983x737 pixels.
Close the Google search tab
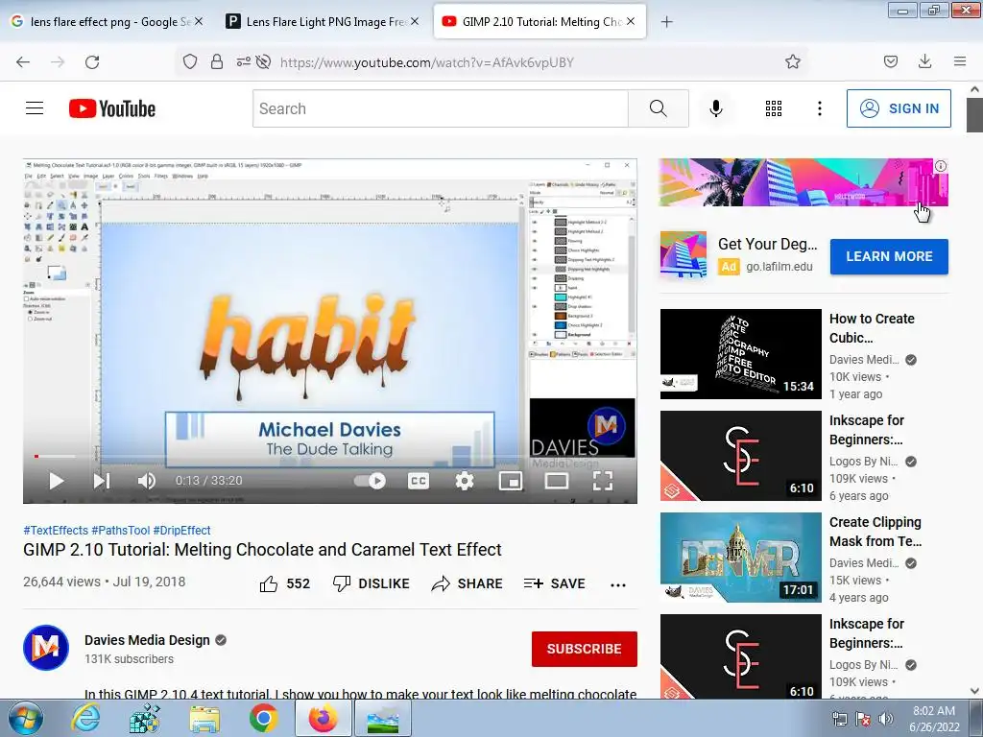point(199,21)
